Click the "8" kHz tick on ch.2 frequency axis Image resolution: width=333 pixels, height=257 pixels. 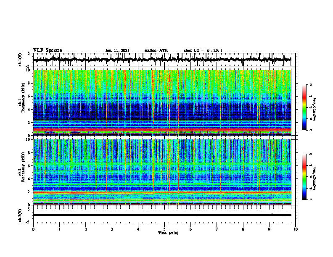[x=29, y=153]
